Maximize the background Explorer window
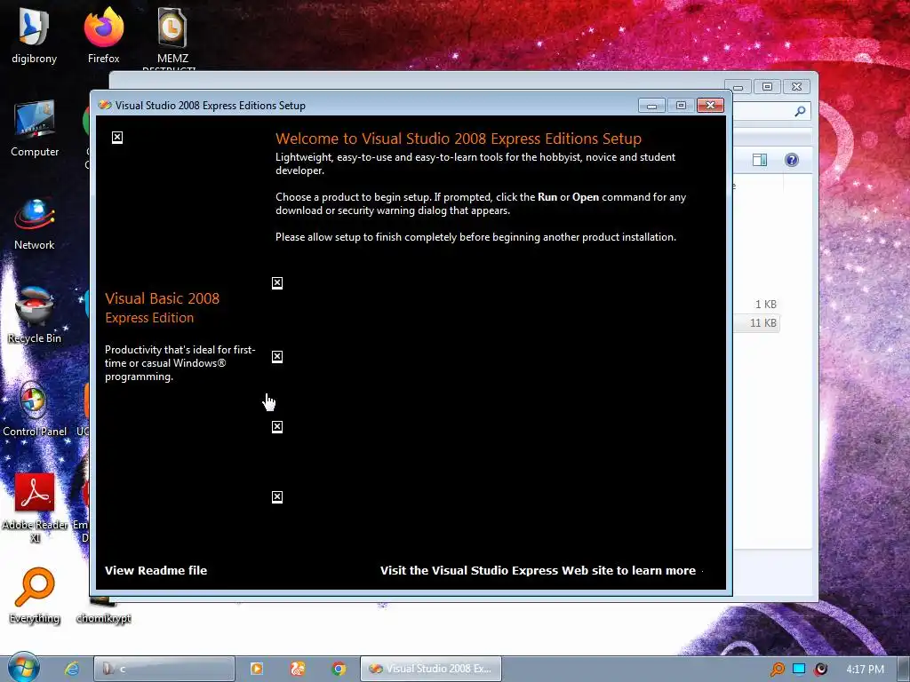This screenshot has height=682, width=910. 767,86
